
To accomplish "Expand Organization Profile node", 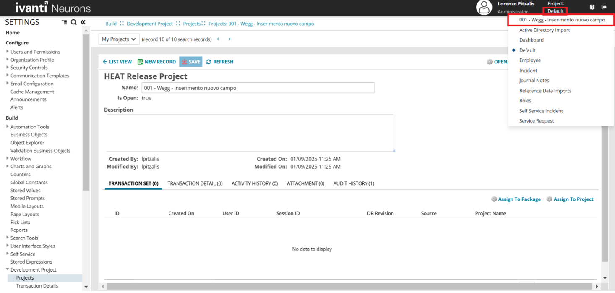I will [7, 60].
